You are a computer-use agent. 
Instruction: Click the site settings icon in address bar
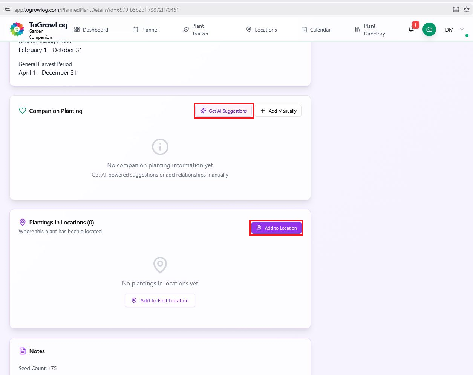coord(8,10)
